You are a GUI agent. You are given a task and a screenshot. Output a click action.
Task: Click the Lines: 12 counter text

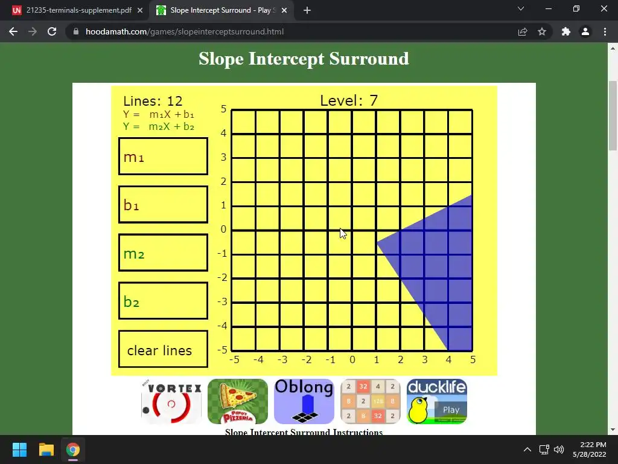coord(153,101)
